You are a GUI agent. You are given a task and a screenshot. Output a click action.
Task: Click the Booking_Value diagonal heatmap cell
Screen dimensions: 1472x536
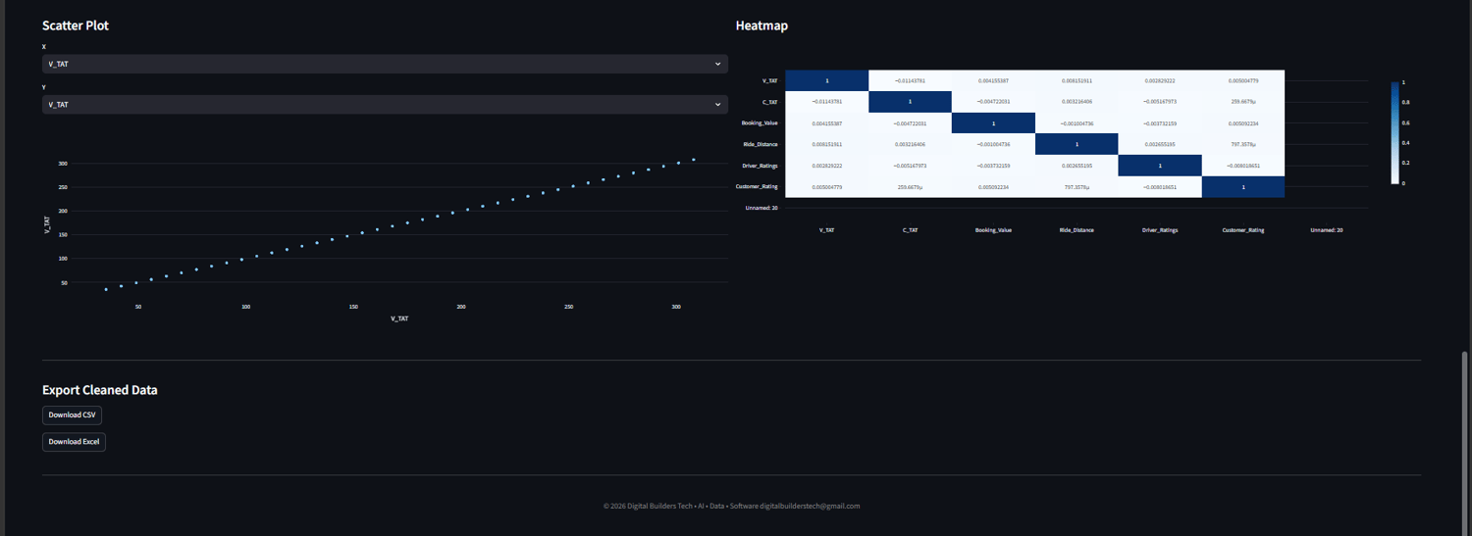(x=993, y=123)
